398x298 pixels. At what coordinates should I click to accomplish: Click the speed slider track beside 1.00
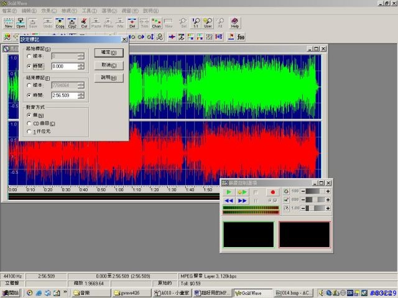pyautogui.click(x=315, y=209)
